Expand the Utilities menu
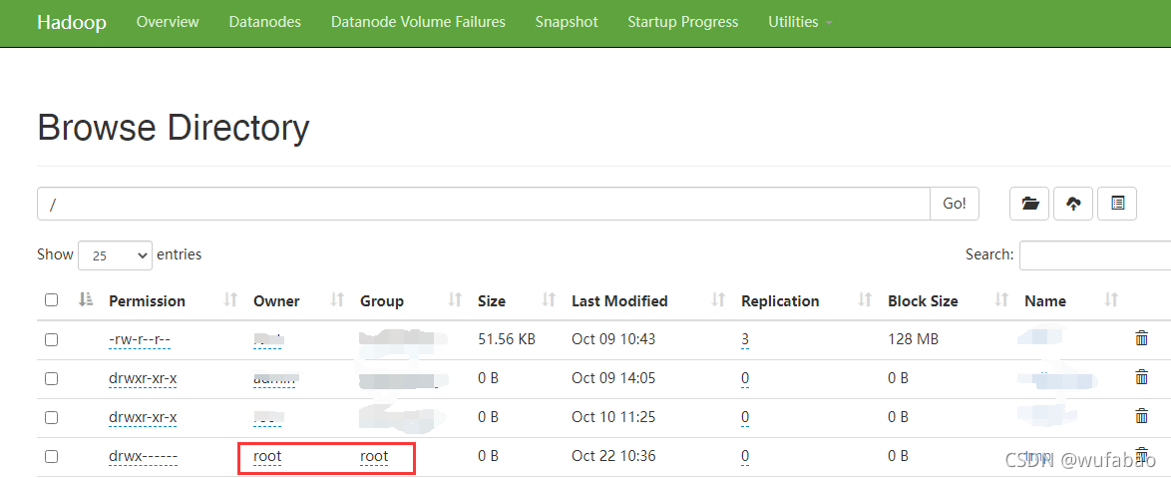The width and height of the screenshot is (1171, 478). coord(800,22)
